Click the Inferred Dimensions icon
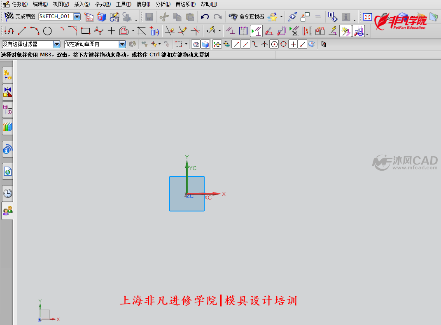Screen dimensions: 441x325 coord(210,31)
